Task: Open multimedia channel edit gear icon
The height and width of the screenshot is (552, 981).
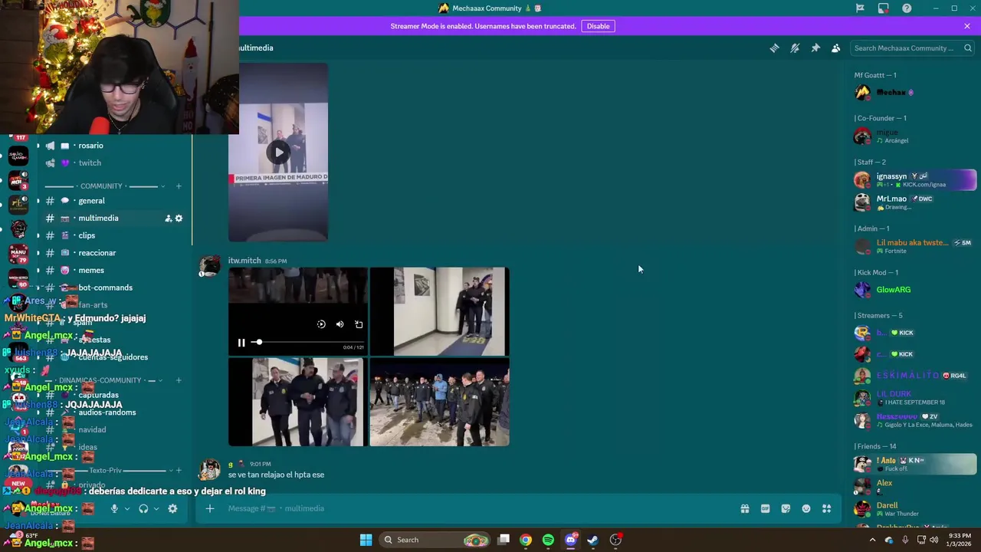Action: tap(179, 219)
